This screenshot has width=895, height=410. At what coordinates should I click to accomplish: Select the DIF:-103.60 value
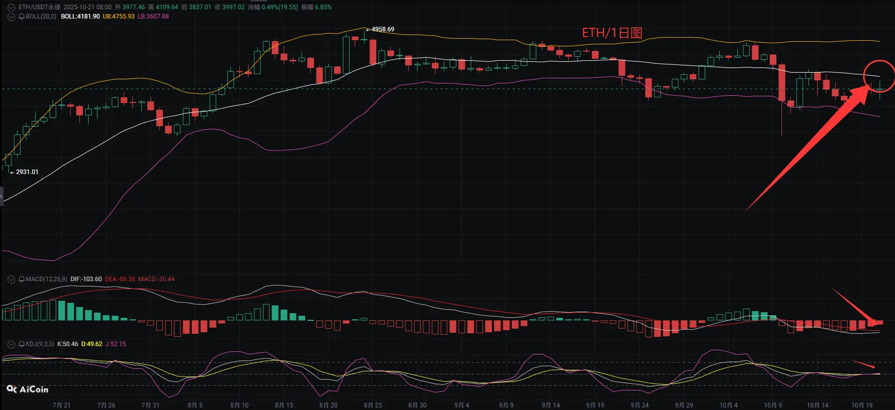pos(86,279)
